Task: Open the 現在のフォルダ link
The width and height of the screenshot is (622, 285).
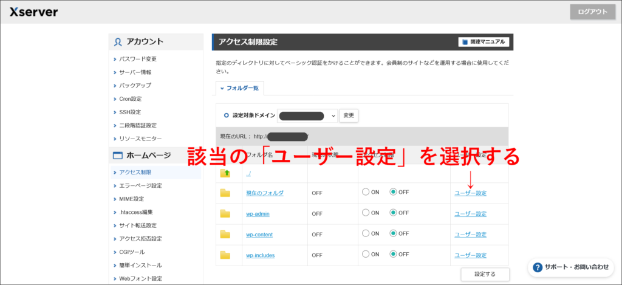Action: tap(265, 193)
